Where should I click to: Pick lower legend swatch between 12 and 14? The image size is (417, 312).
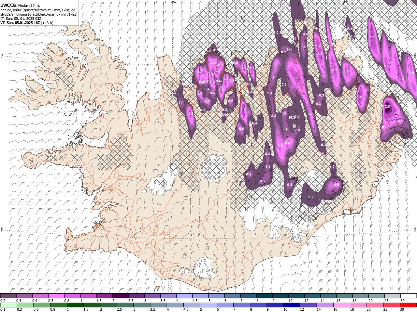click(308, 305)
